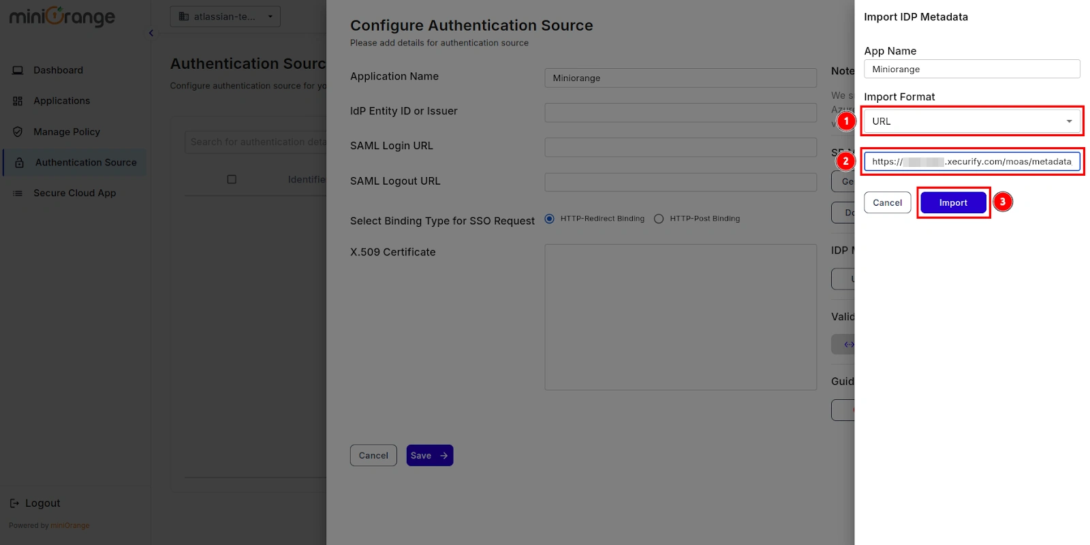Click Cancel in Configure Authentication Source form
This screenshot has height=545, width=1090.
tap(373, 456)
